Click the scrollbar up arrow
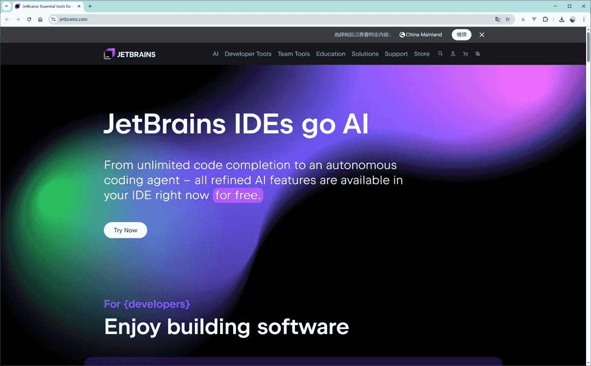Viewport: 591px width, 366px height. [x=588, y=30]
